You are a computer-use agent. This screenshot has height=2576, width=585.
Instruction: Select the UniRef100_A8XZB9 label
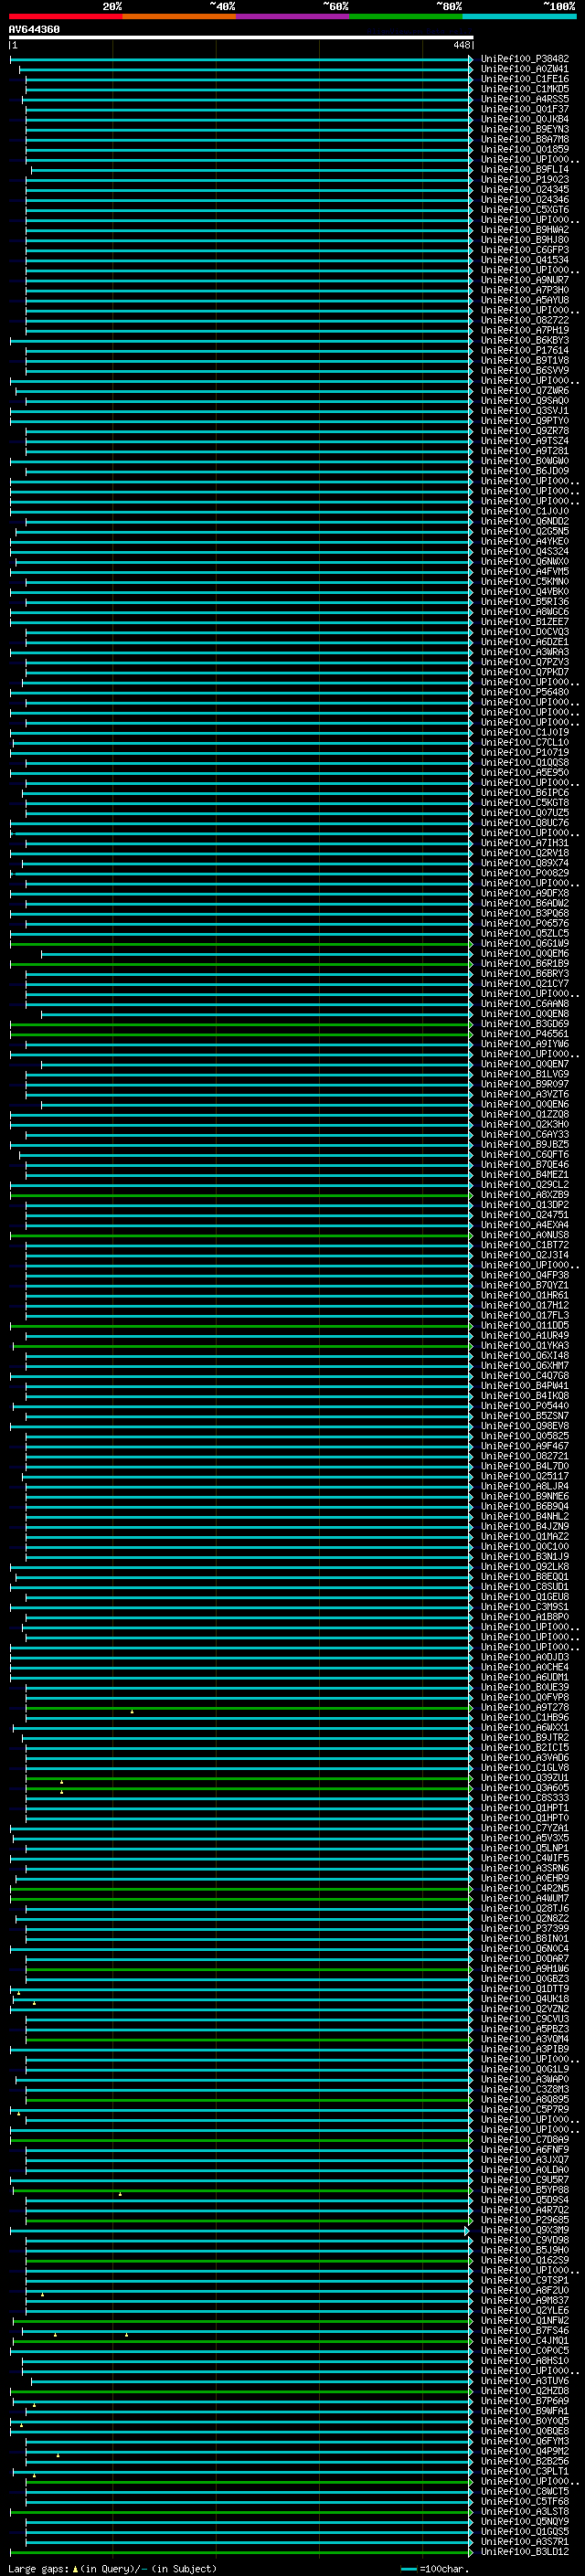tap(525, 1194)
